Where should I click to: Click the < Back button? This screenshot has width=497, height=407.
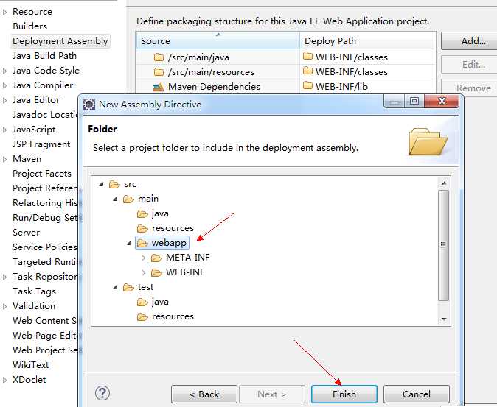point(204,394)
